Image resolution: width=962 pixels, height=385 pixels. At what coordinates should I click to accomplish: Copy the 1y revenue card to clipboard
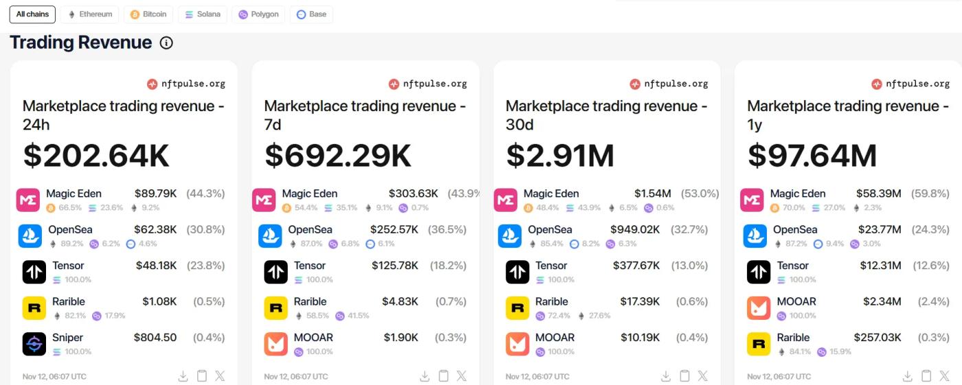coord(926,376)
